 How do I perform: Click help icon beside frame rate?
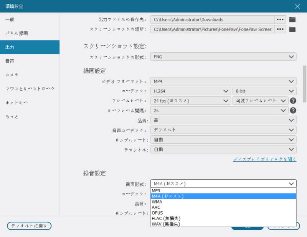pyautogui.click(x=293, y=101)
